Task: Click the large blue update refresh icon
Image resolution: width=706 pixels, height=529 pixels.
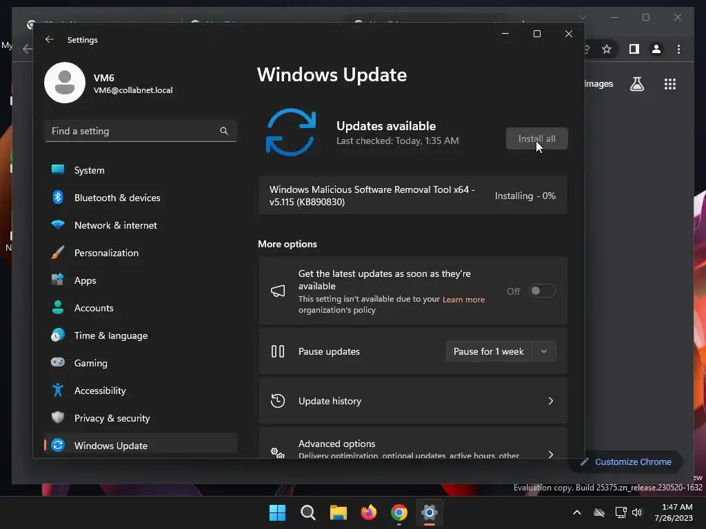Action: (291, 132)
